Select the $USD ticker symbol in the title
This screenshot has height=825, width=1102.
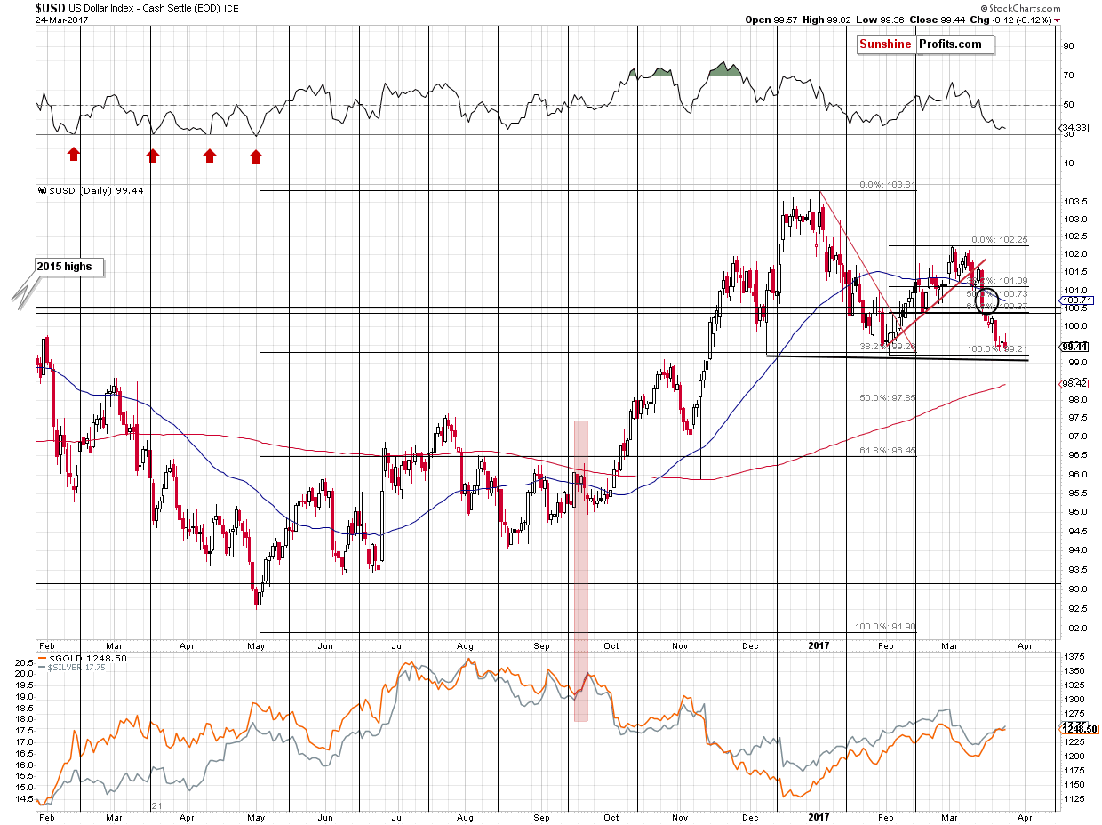[50, 7]
